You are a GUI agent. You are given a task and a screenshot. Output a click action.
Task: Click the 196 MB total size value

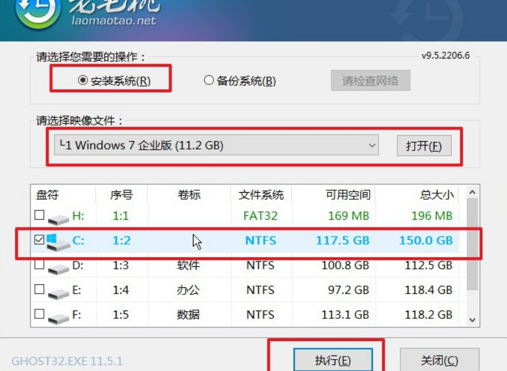431,215
